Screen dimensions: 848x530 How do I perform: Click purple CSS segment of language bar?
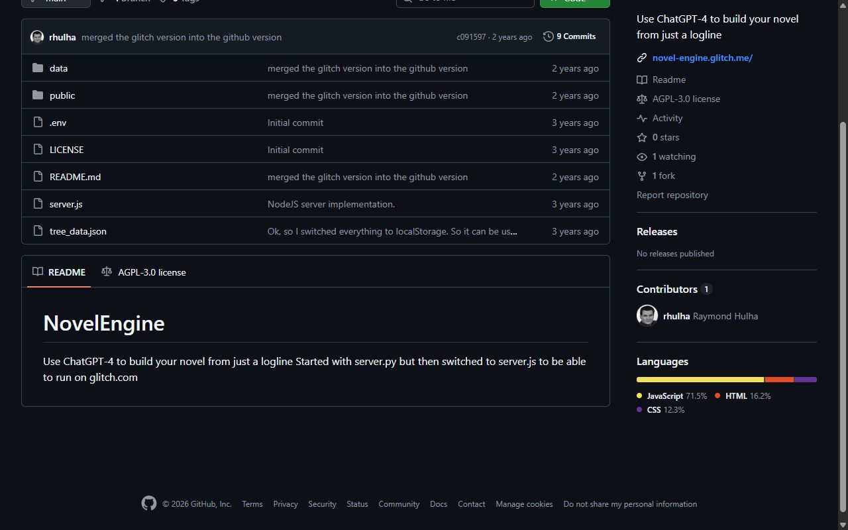click(x=806, y=380)
